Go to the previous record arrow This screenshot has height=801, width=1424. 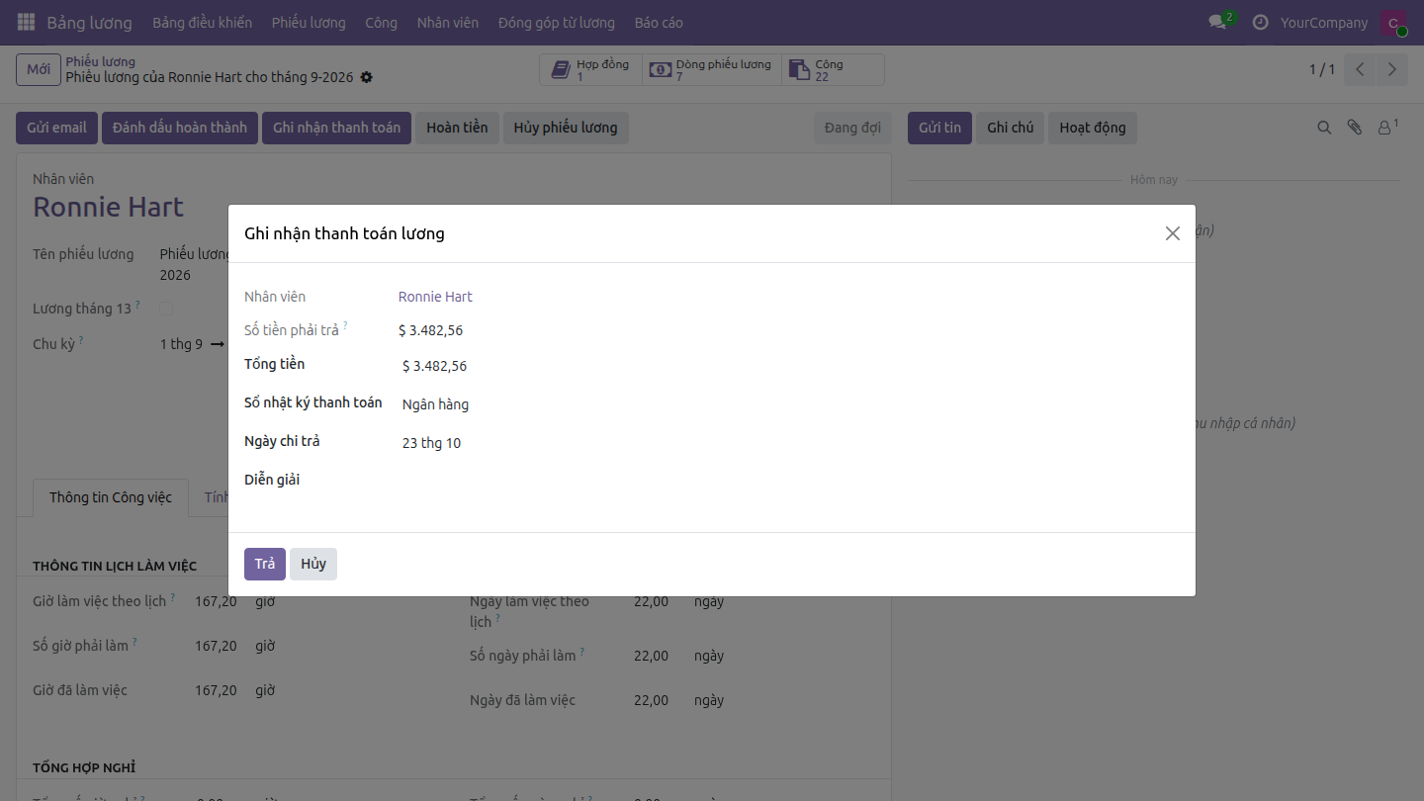(1361, 69)
